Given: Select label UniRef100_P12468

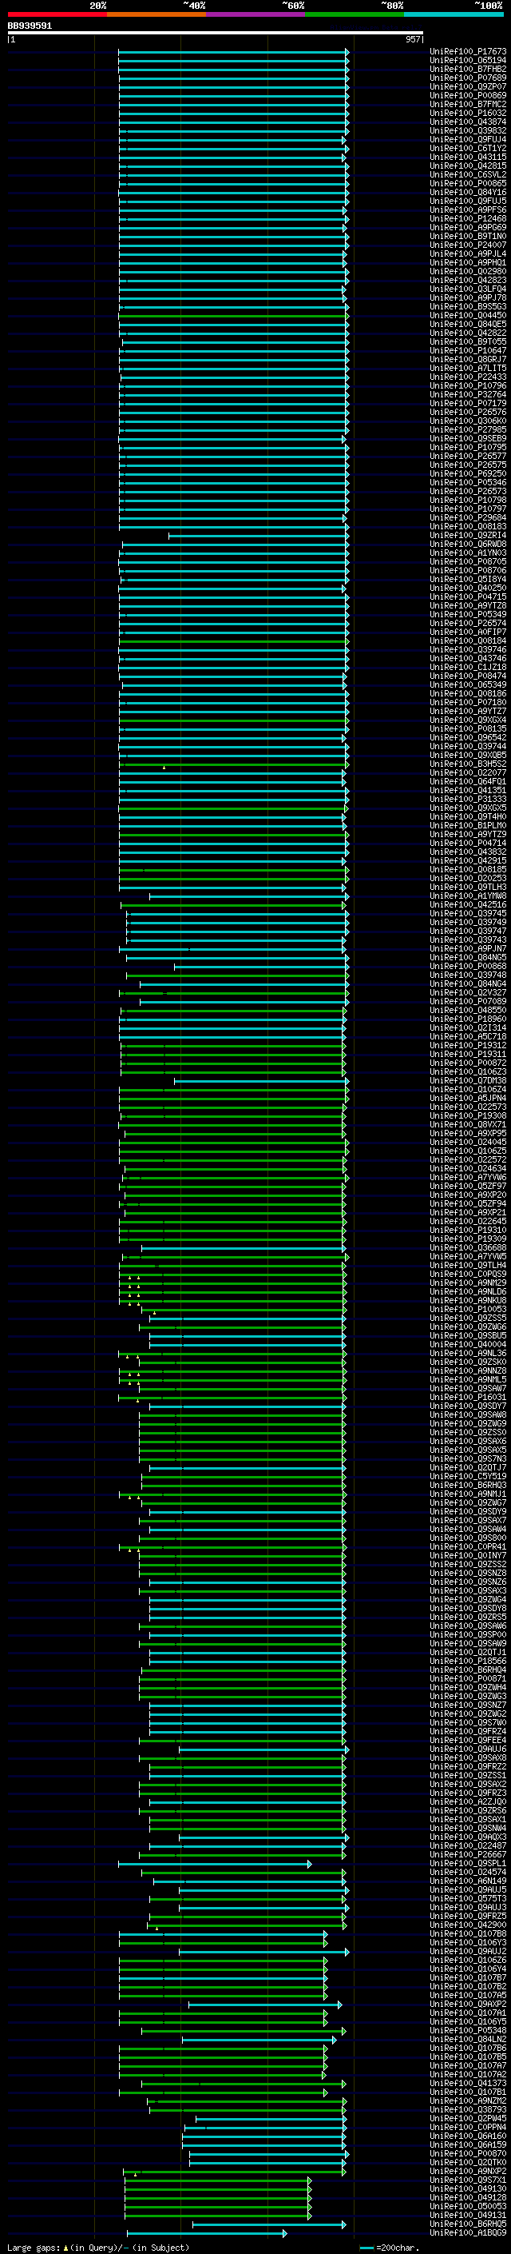Looking at the screenshot, I should (x=468, y=219).
